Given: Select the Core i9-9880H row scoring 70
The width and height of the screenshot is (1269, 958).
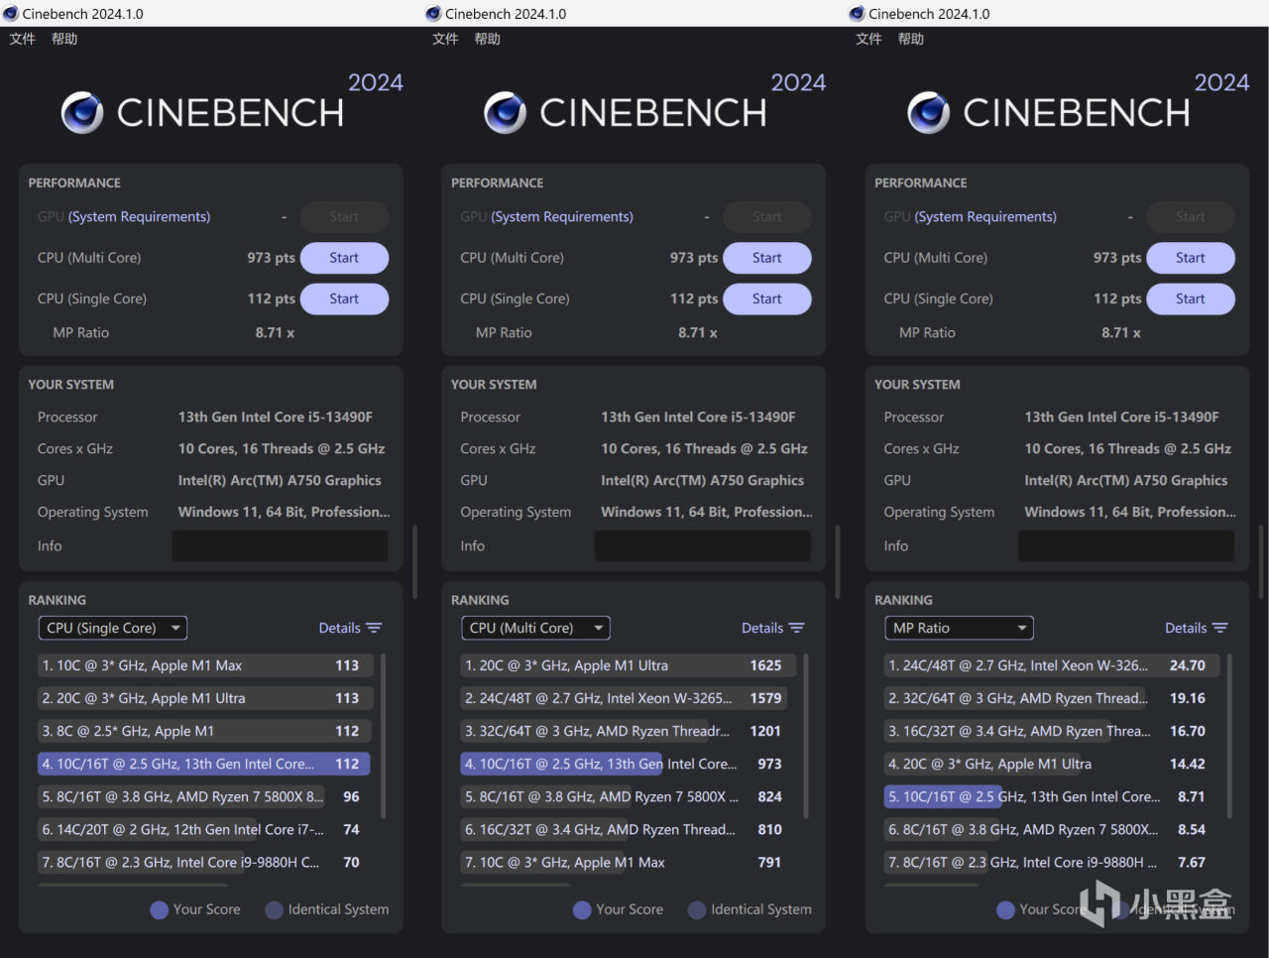Looking at the screenshot, I should (204, 862).
